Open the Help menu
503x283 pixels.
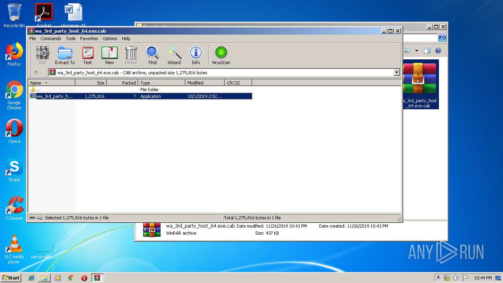click(126, 39)
